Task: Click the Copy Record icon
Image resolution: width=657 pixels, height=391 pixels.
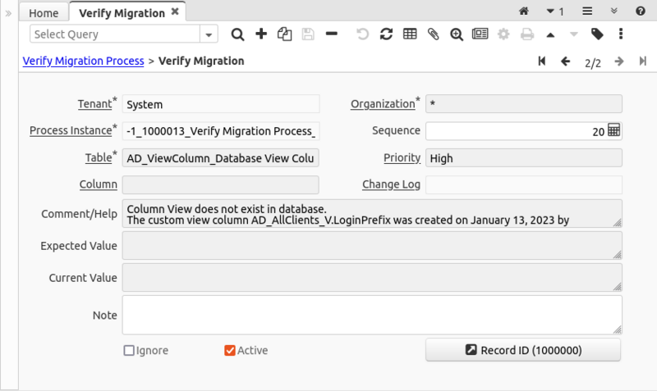Action: [x=285, y=34]
